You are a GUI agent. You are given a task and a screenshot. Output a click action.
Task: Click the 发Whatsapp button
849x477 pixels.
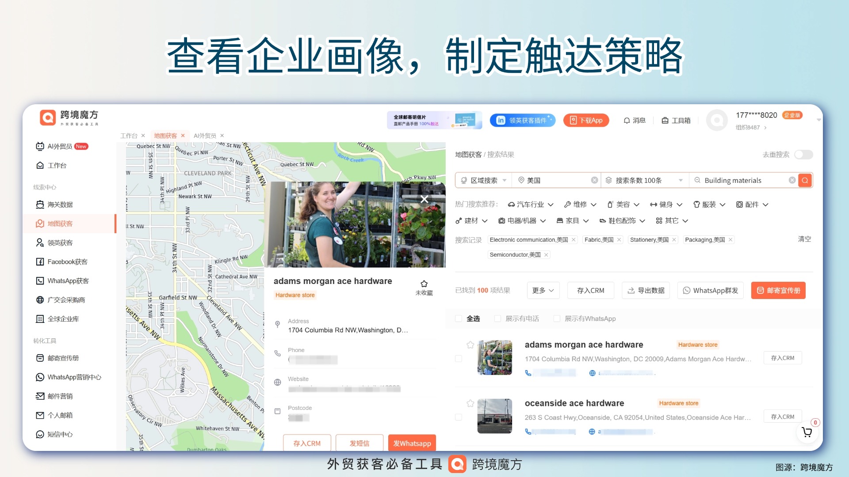coord(412,443)
